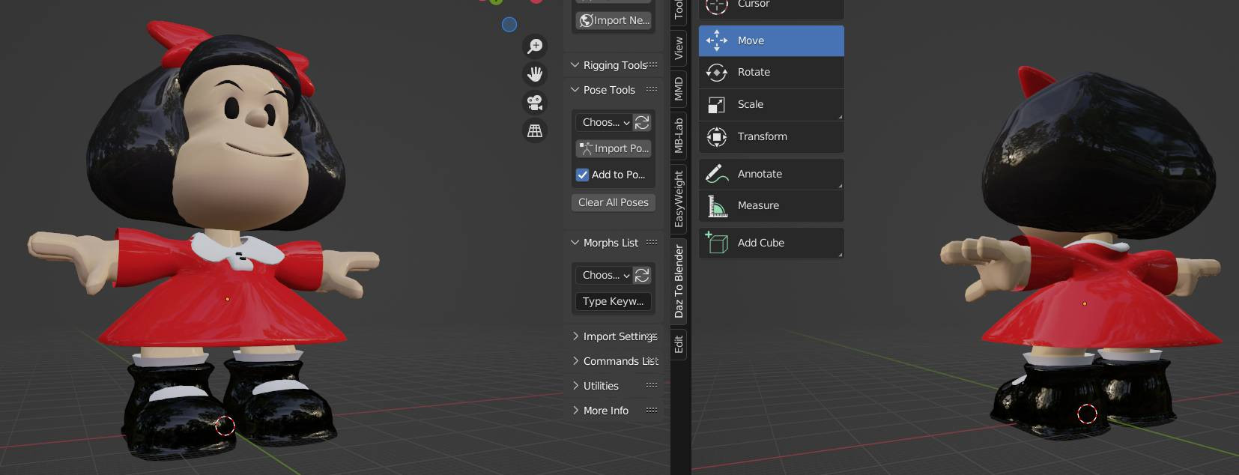Click the blue Z axis gizmo dot
1239x475 pixels.
pyautogui.click(x=509, y=25)
